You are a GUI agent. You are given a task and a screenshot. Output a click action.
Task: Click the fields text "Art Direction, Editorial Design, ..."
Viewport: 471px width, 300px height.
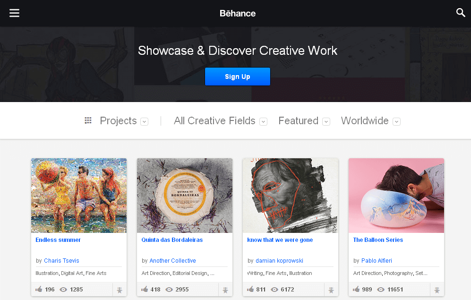click(x=178, y=273)
